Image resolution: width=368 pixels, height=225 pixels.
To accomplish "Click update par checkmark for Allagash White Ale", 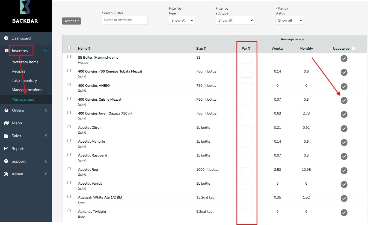I will coord(344,198).
